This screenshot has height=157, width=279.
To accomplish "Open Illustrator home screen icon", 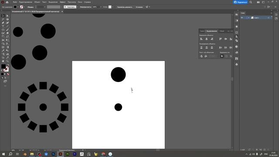I will point(7,2).
